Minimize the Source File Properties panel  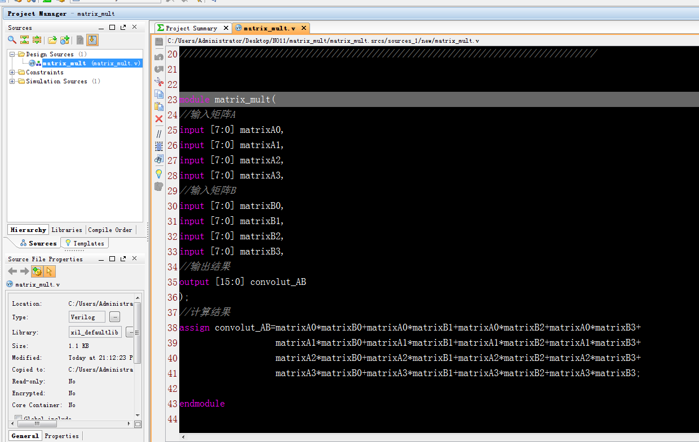(x=101, y=259)
